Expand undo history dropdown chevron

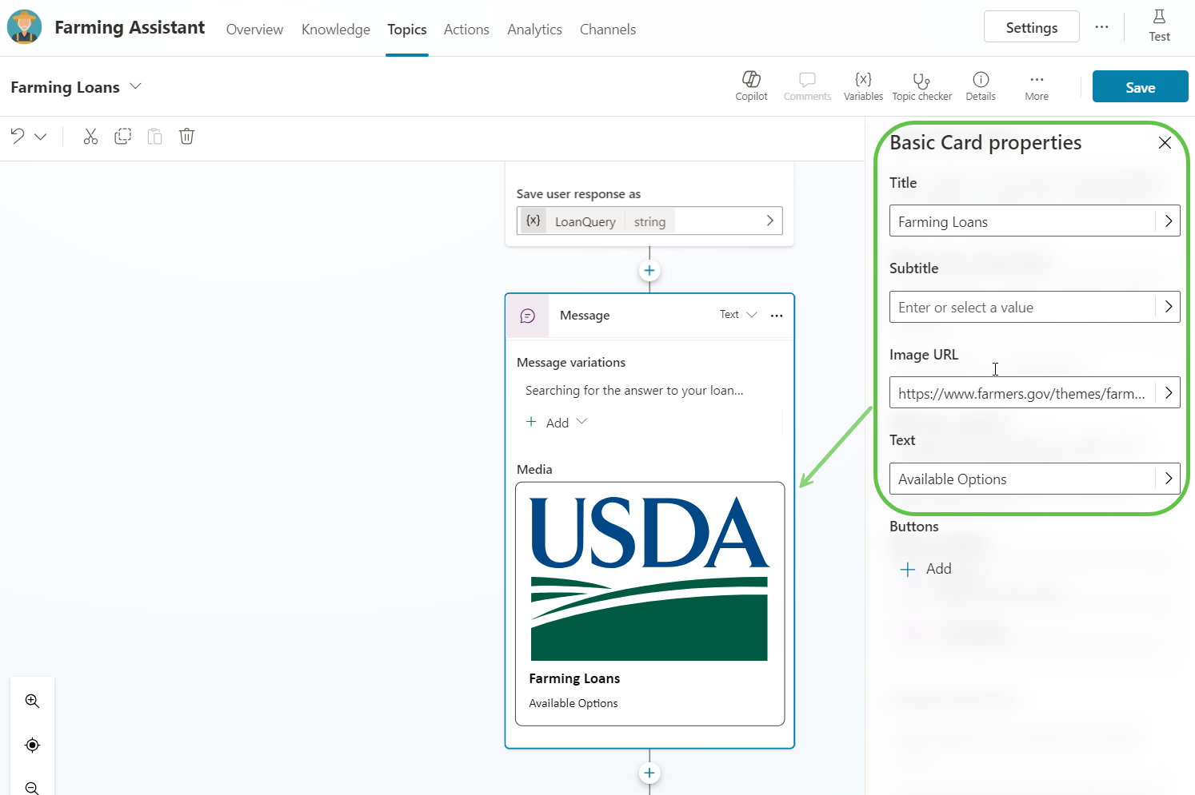click(x=41, y=137)
